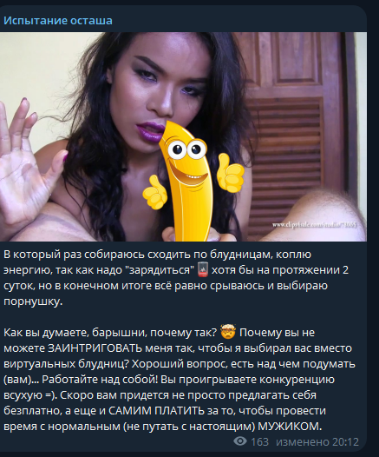Open the attached photo in viewer
Screen dimensions: 379x457
point(183,136)
